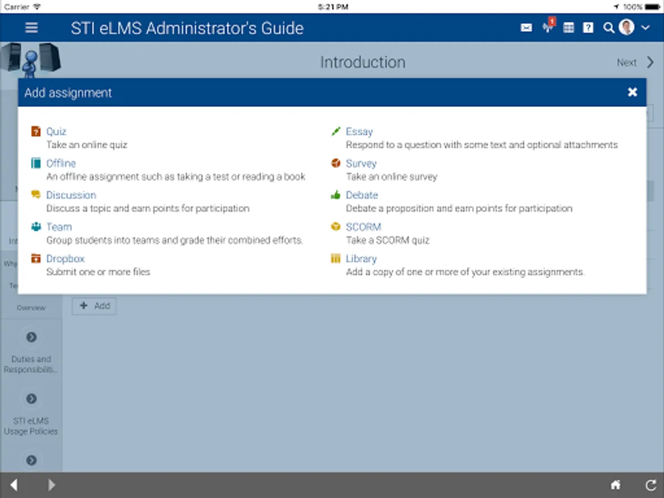Open STI eLMS Usage Policies label

[31, 426]
